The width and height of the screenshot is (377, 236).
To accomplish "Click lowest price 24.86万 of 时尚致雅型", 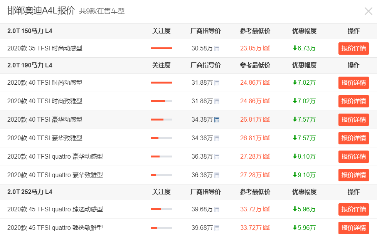I will 251,101.
